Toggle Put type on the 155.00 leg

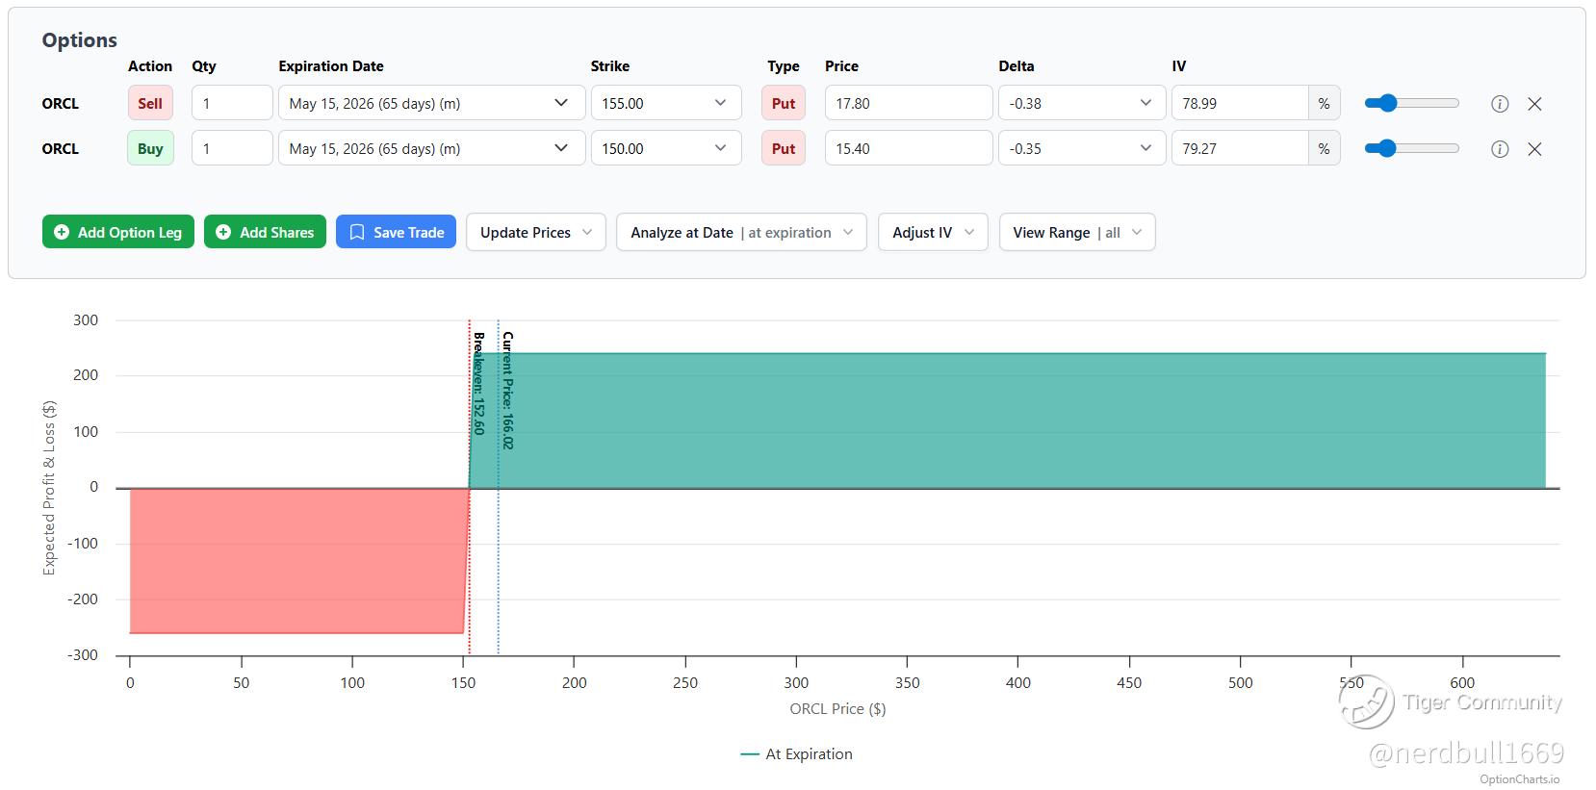(784, 103)
